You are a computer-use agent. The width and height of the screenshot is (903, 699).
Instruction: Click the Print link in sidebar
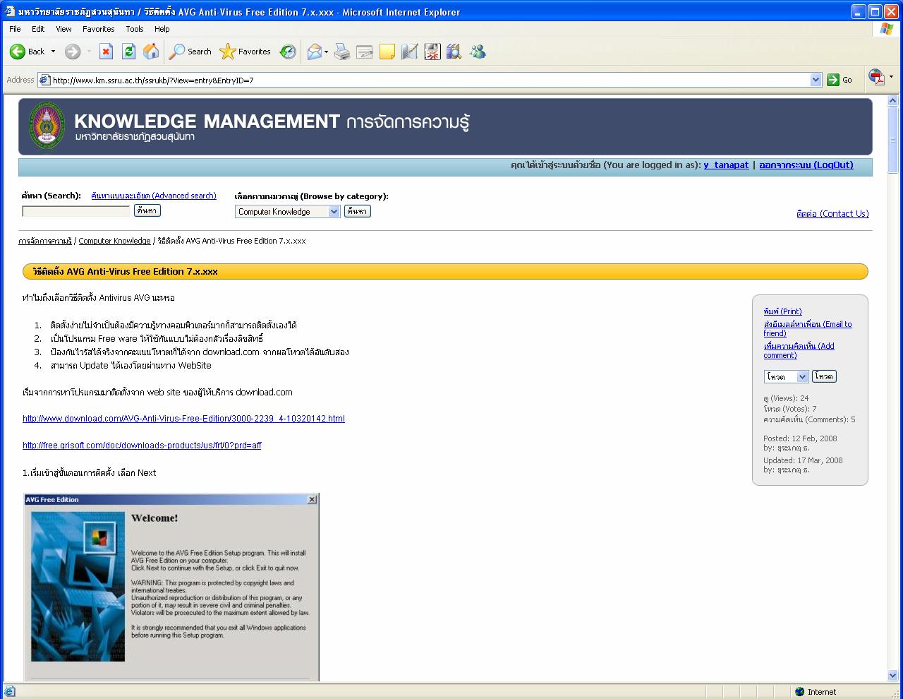[x=782, y=311]
